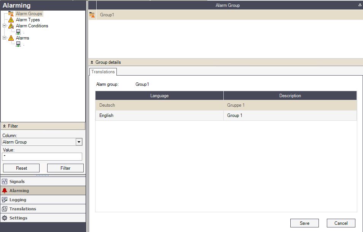Switch to the Translations tab in details
Screen dimensions: 363x232
[103, 72]
